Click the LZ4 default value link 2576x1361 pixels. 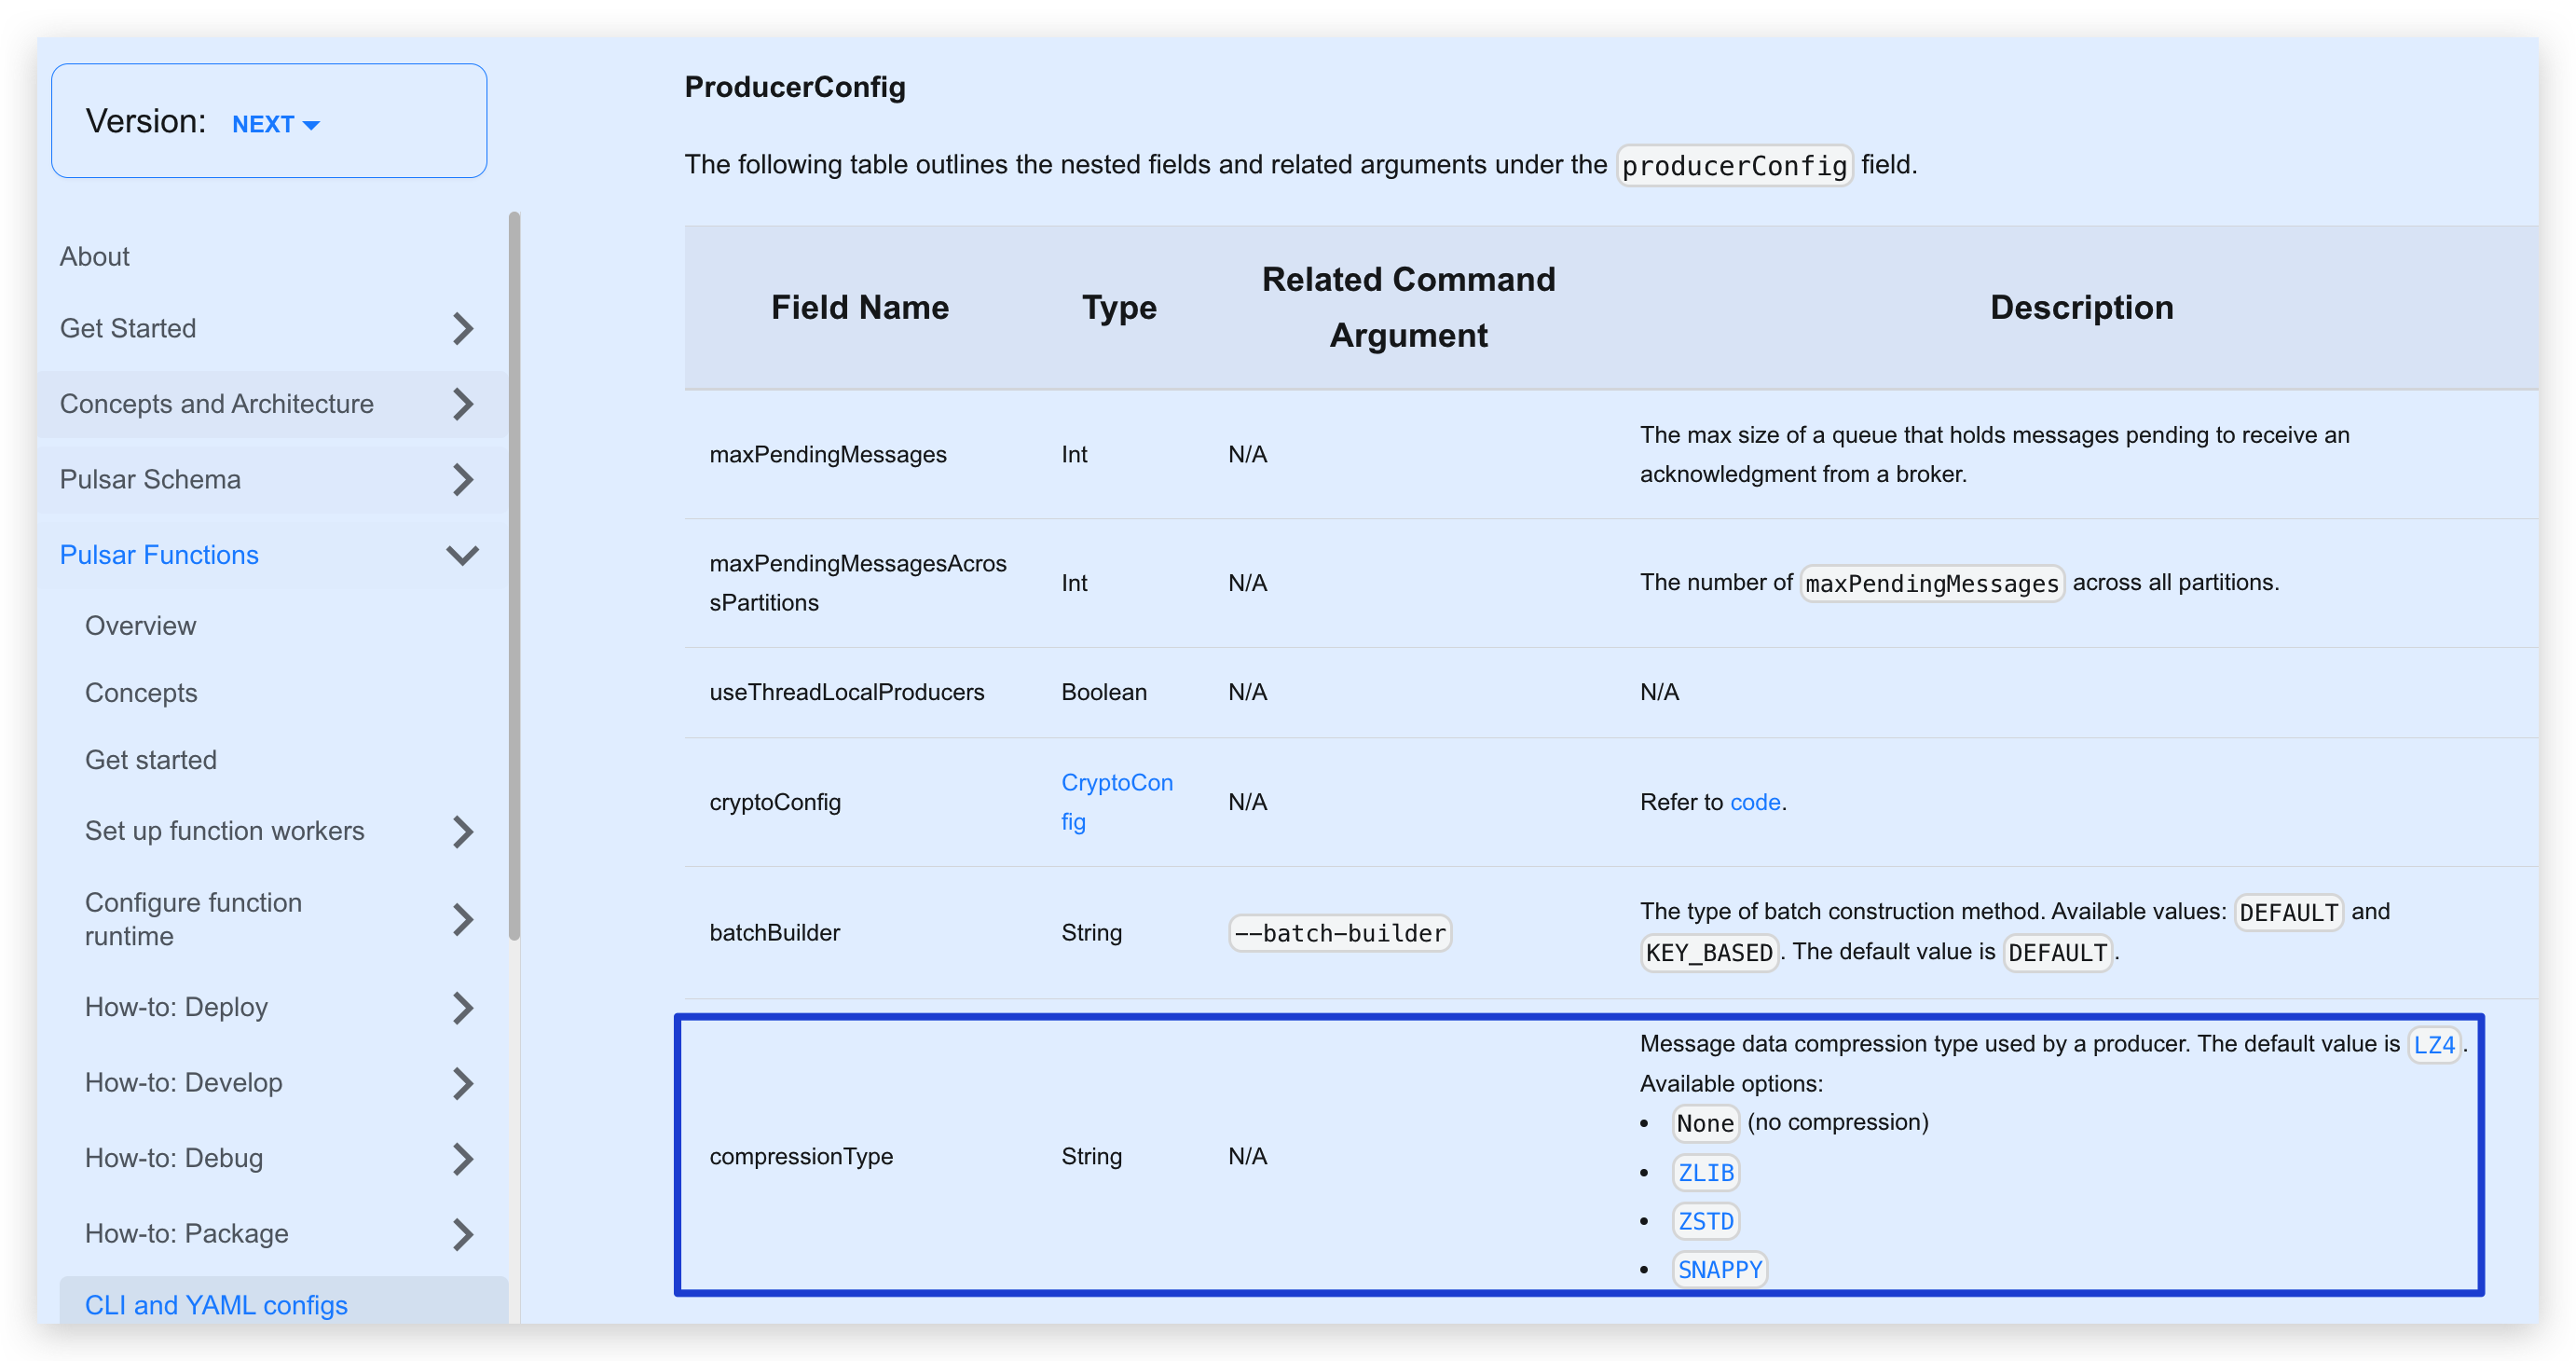[2434, 1045]
